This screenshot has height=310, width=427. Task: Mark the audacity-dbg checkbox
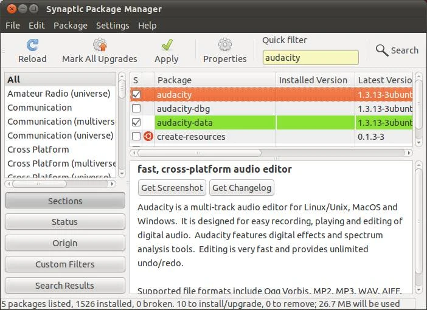136,108
